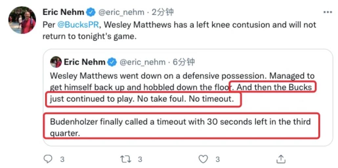Click the like count beside the heart
Screen dimensions: 338x168
click(217, 159)
